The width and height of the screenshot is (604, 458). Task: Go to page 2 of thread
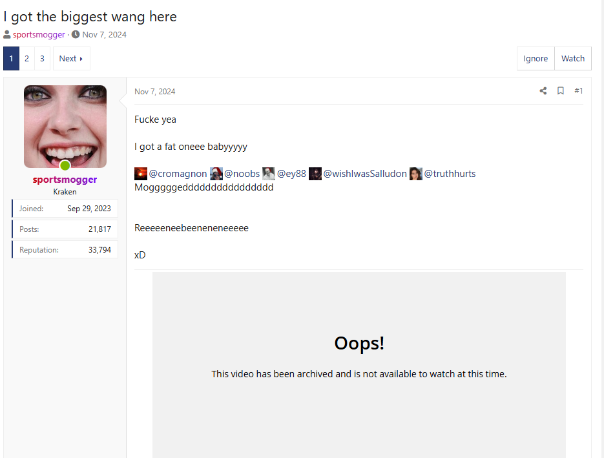[26, 59]
